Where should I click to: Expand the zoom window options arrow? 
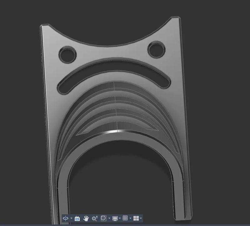tap(109, 219)
